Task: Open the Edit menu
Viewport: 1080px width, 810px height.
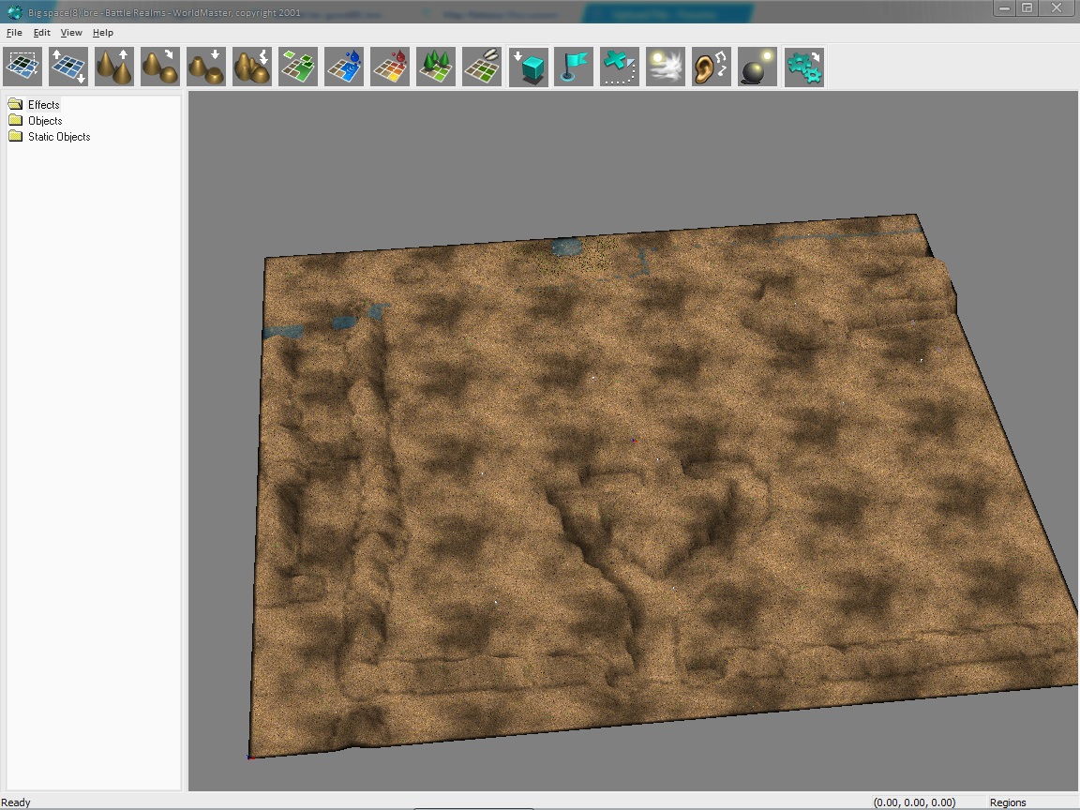Action: (x=41, y=33)
